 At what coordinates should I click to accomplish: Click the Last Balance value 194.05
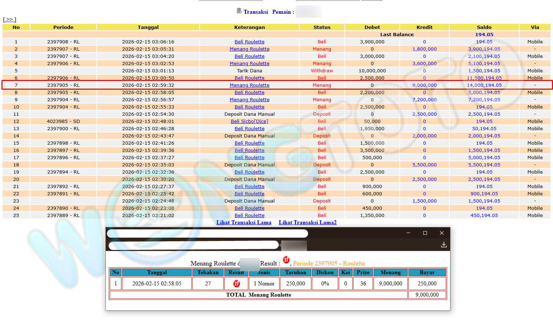[x=484, y=35]
